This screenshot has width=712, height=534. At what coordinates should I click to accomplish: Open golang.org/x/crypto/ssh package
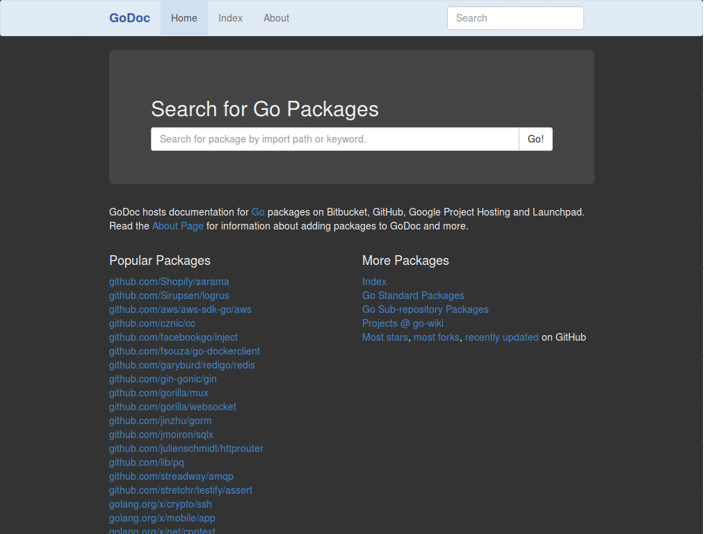tap(160, 504)
